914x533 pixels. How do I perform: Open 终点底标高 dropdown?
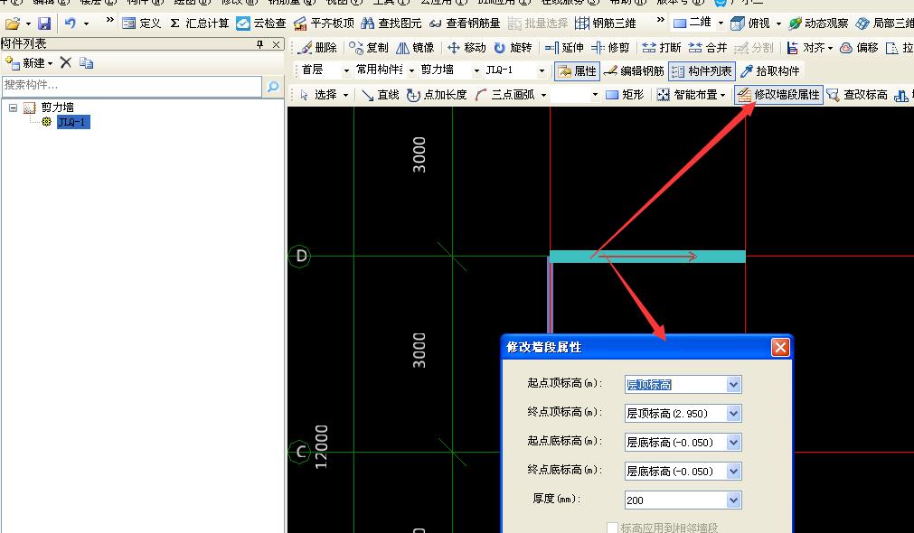(733, 472)
